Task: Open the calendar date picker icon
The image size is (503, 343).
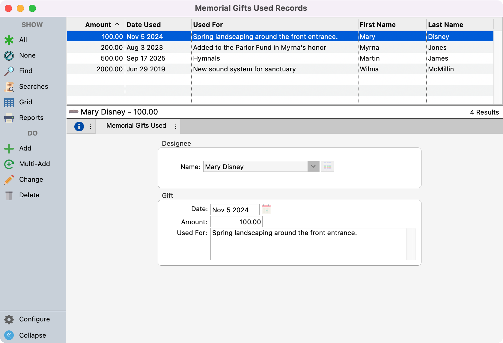Action: coord(266,209)
